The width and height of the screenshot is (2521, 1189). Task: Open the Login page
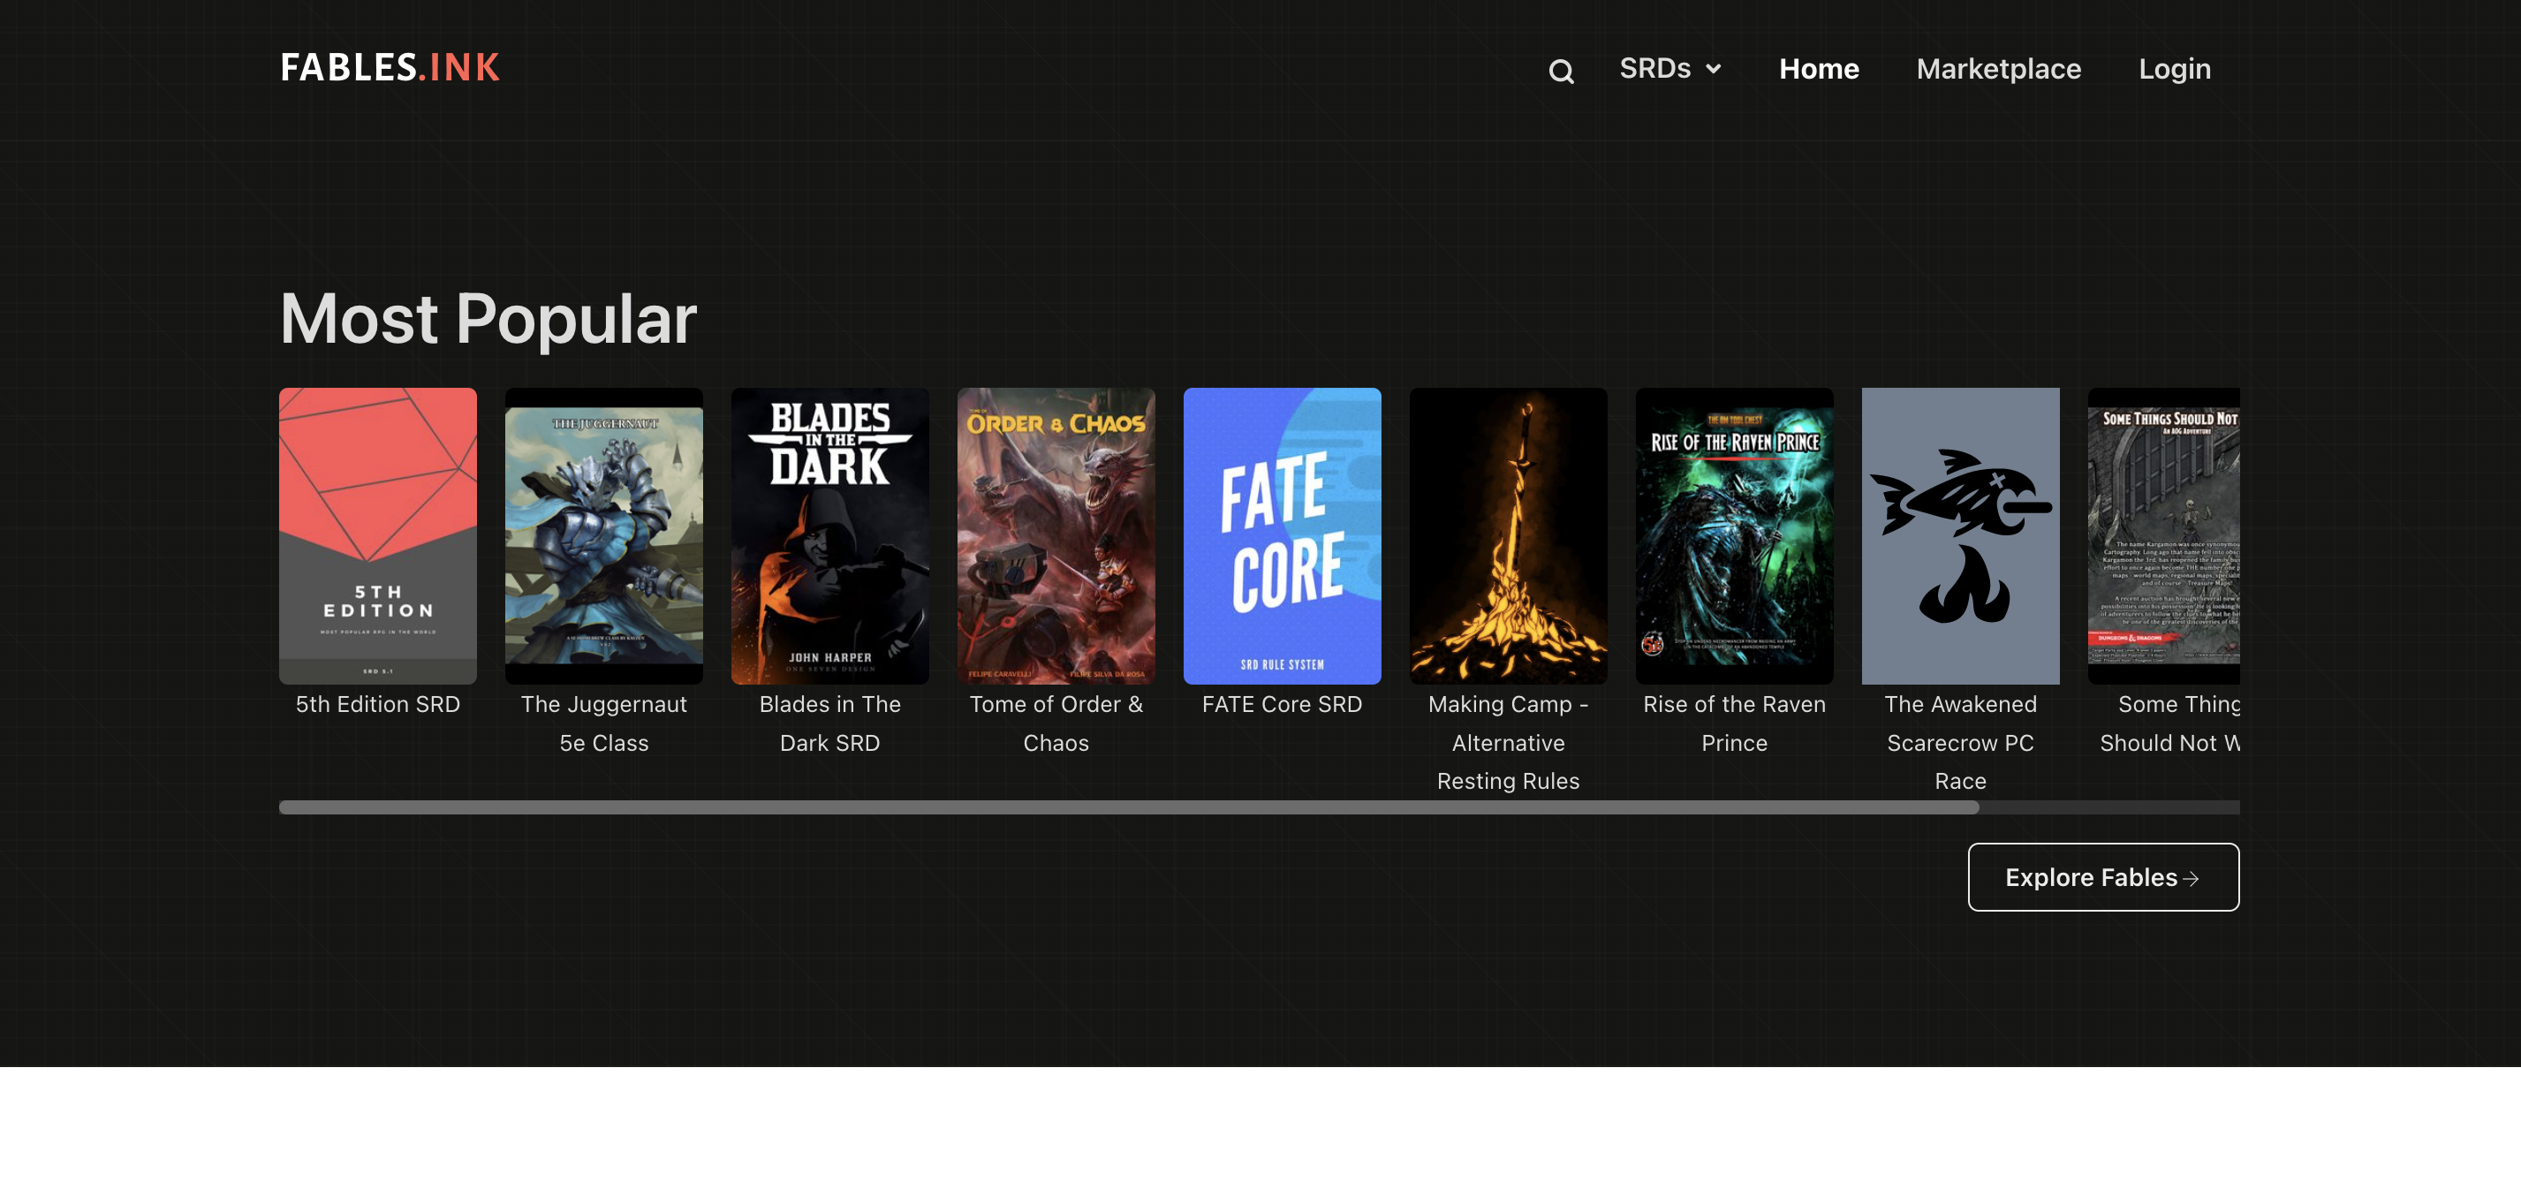tap(2174, 69)
